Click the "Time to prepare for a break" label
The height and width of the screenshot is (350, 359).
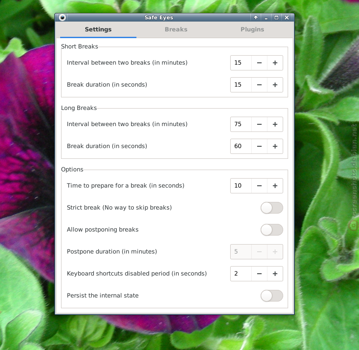click(126, 186)
